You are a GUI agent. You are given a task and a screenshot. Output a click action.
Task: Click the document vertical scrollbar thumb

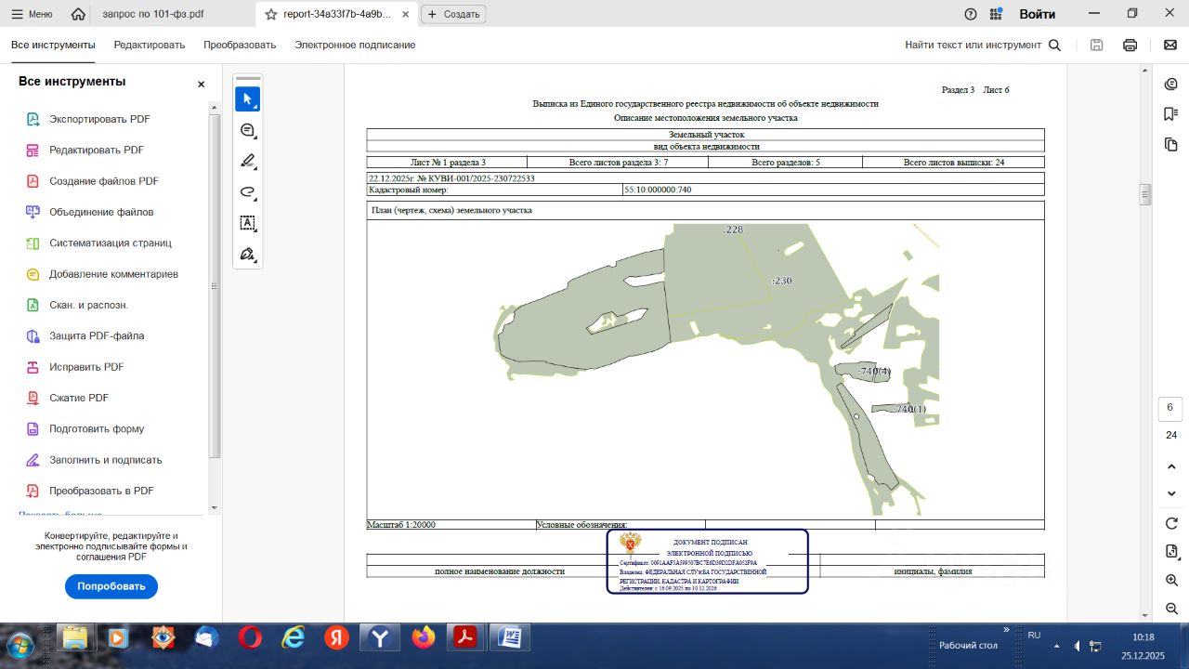point(1145,194)
